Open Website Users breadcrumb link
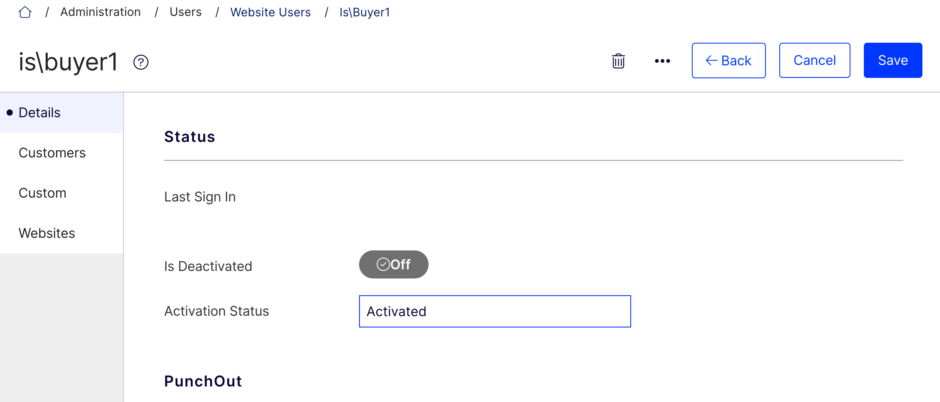The width and height of the screenshot is (940, 402). 270,12
